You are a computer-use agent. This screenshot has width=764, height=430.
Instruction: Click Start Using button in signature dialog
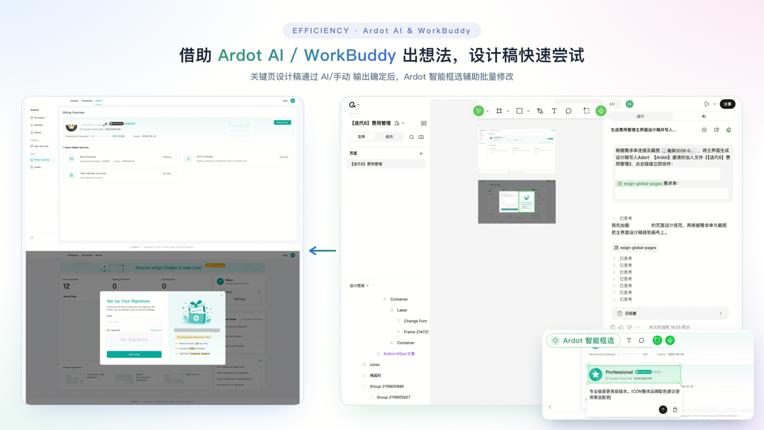pos(134,354)
